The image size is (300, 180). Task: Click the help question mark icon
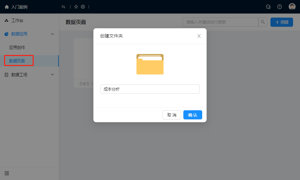pos(280,7)
